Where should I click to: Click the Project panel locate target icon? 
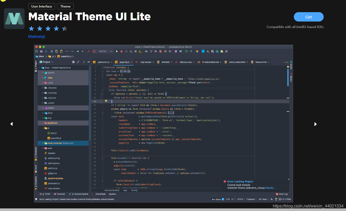pyautogui.click(x=73, y=62)
